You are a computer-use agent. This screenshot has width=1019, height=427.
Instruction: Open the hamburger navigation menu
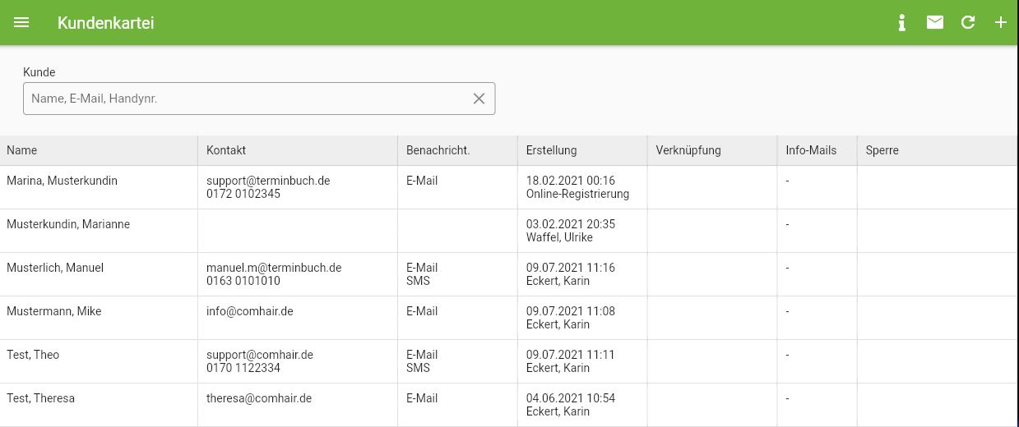coord(22,22)
